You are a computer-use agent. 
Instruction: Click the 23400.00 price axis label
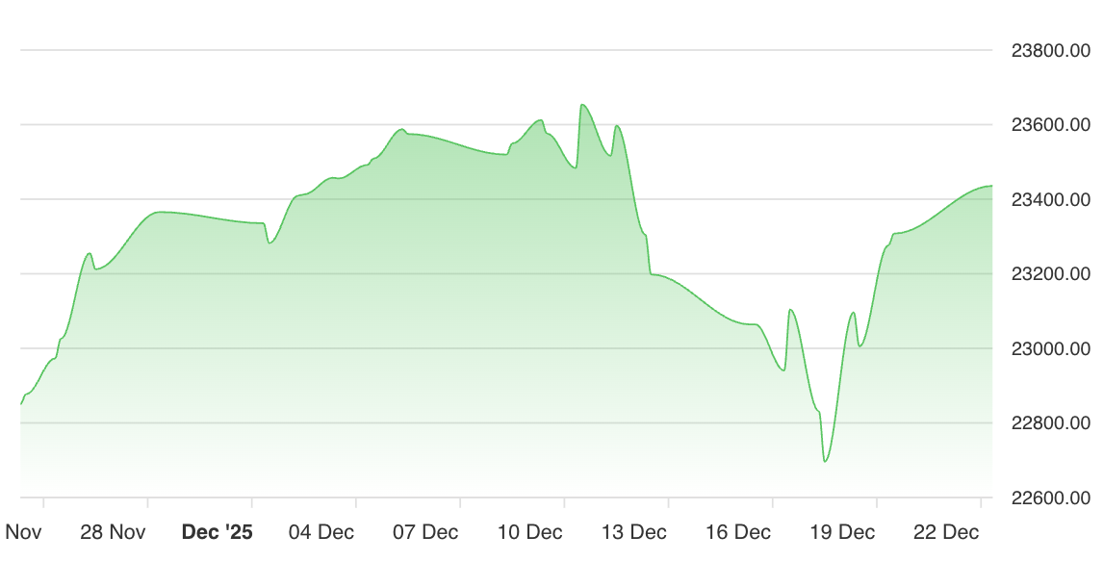[x=1050, y=200]
